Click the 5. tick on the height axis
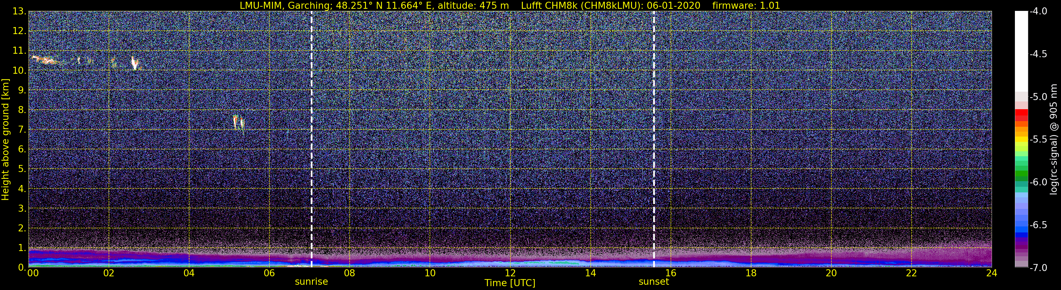The image size is (1061, 290). [22, 169]
